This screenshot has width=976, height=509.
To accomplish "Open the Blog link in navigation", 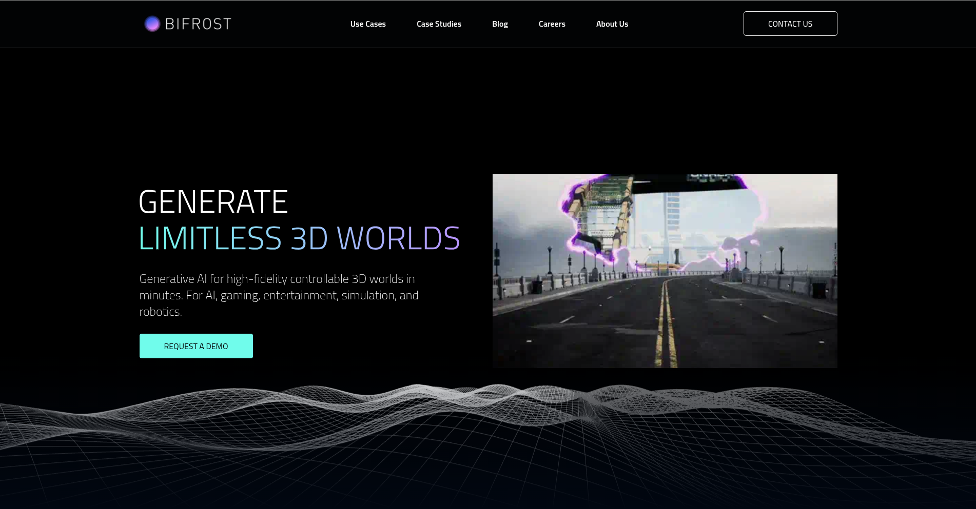I will pyautogui.click(x=500, y=24).
